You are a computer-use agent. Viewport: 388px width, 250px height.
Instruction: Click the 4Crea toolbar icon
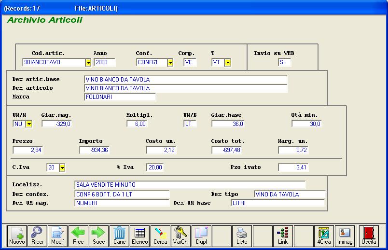coord(324,236)
